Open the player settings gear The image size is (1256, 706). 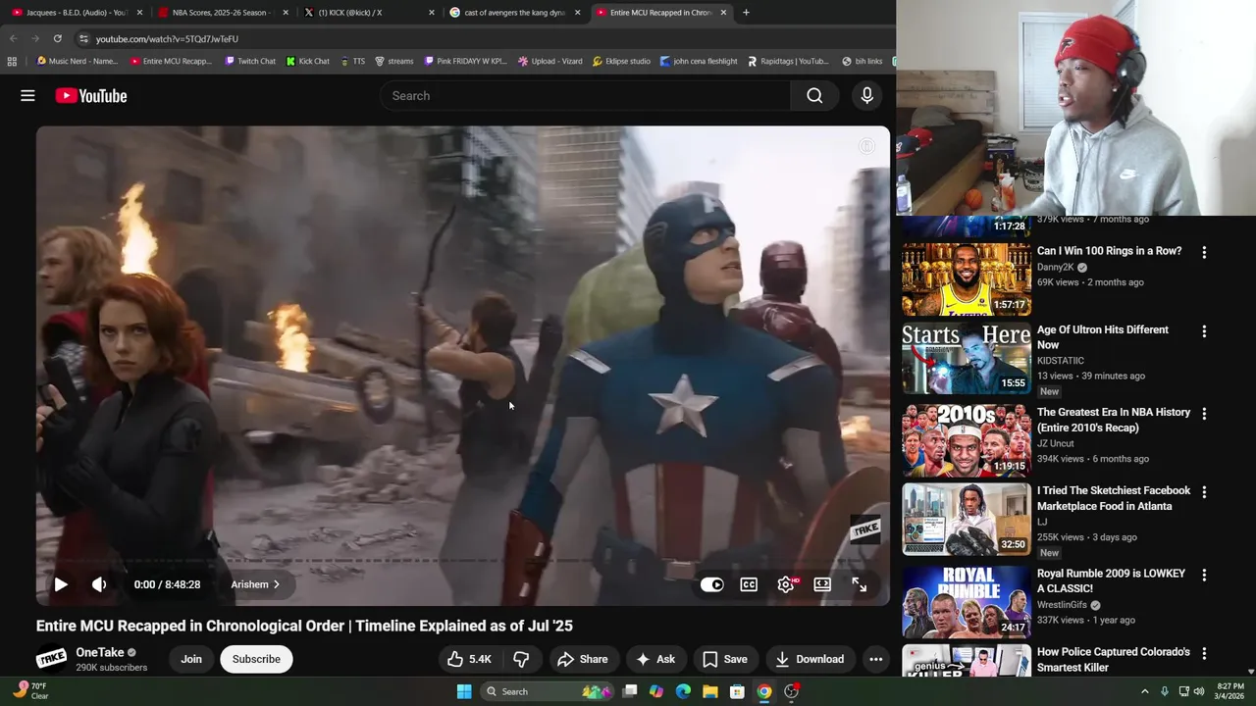click(786, 584)
